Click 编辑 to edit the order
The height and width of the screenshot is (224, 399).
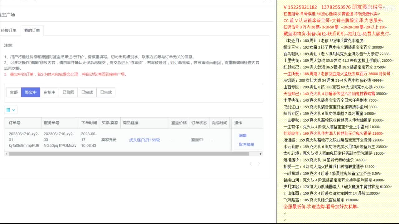click(243, 135)
